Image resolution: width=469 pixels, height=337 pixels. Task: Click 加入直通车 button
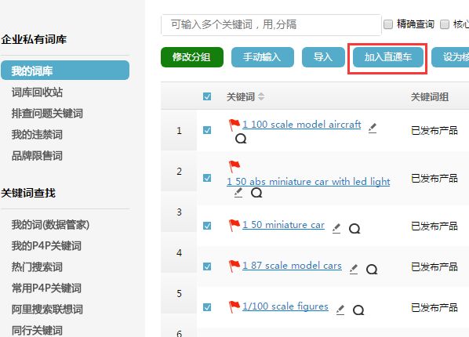pos(388,57)
